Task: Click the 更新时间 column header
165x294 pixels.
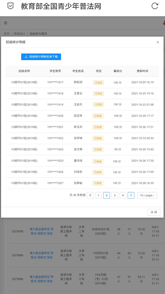Action: pyautogui.click(x=142, y=71)
